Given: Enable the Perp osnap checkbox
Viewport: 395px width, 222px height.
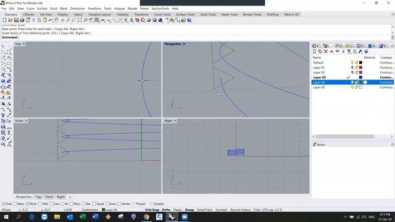Looking at the screenshot, I should (72, 203).
